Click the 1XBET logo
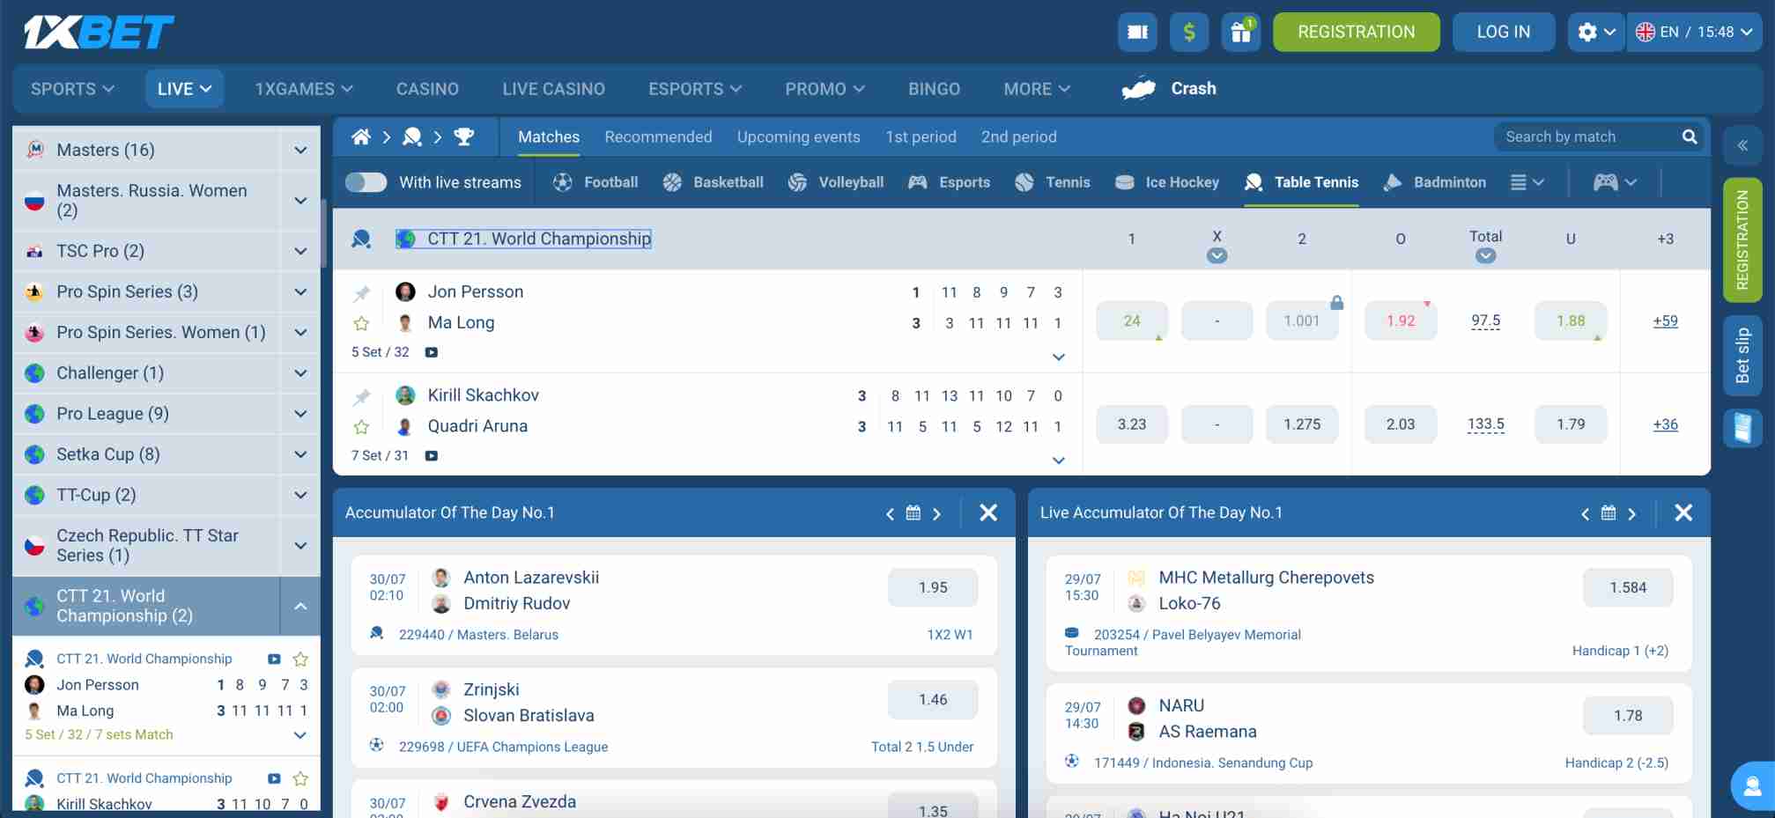Viewport: 1775px width, 818px height. (99, 33)
